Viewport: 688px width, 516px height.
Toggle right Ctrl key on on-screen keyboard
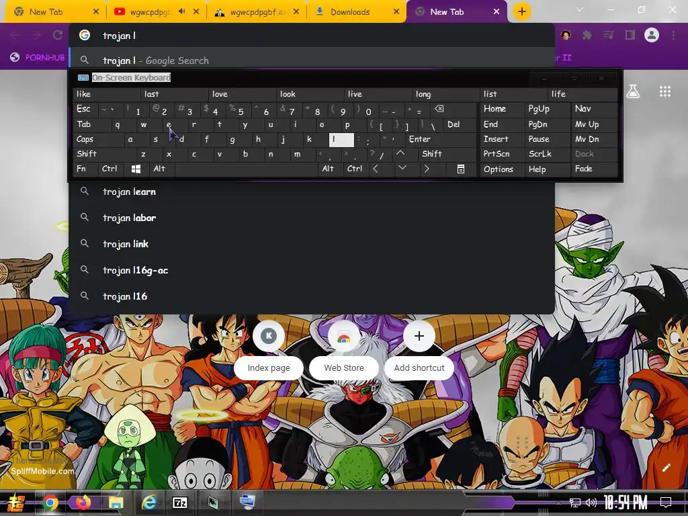355,169
